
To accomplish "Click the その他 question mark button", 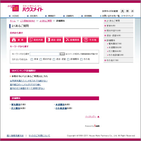I will click(x=91, y=40).
